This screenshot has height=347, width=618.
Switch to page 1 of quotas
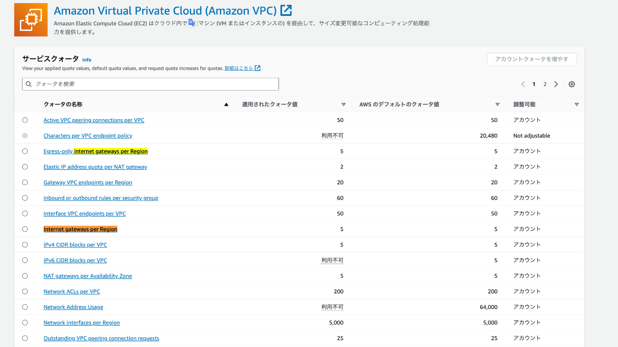point(534,84)
